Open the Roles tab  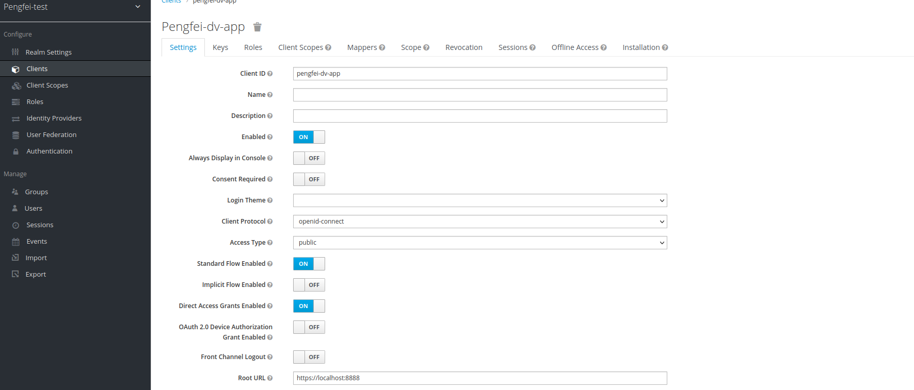point(253,47)
